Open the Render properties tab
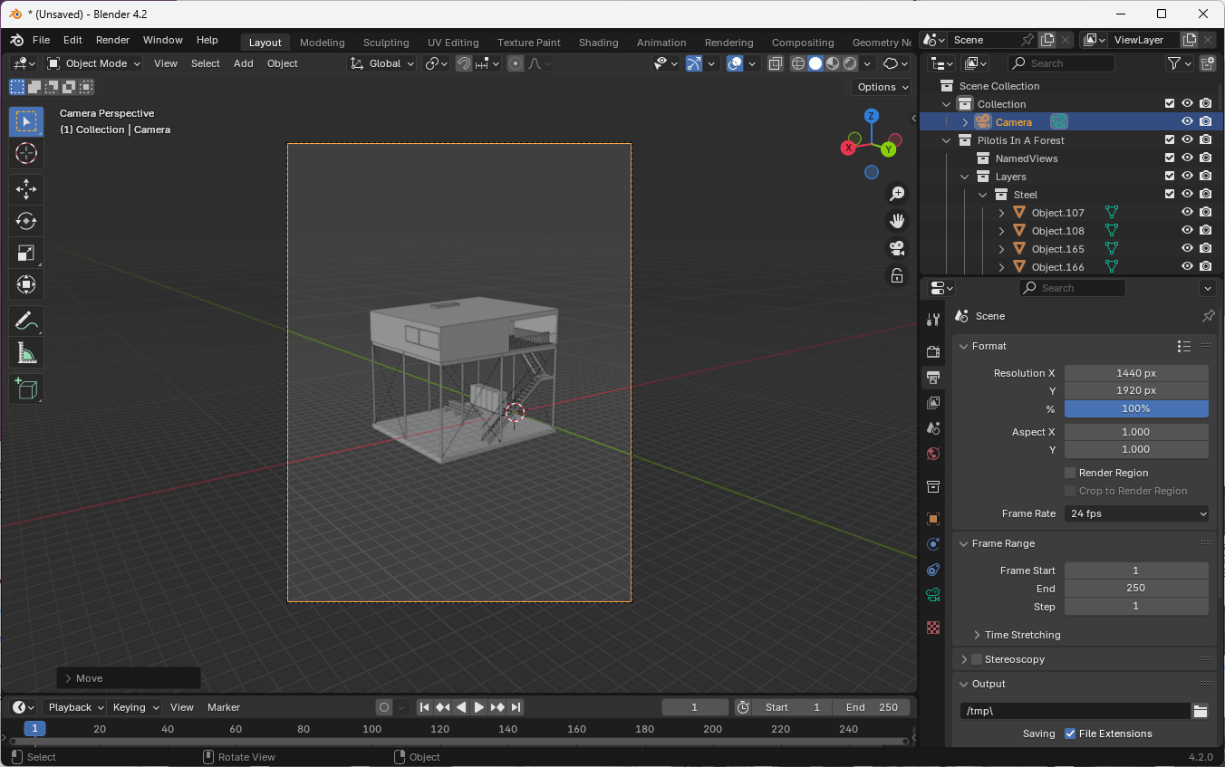Screen dimensions: 1225x767 pos(933,351)
